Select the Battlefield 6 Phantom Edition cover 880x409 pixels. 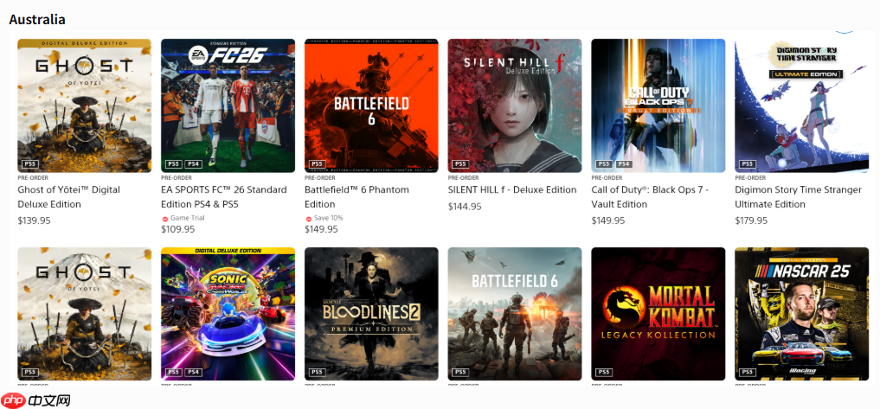(x=371, y=105)
